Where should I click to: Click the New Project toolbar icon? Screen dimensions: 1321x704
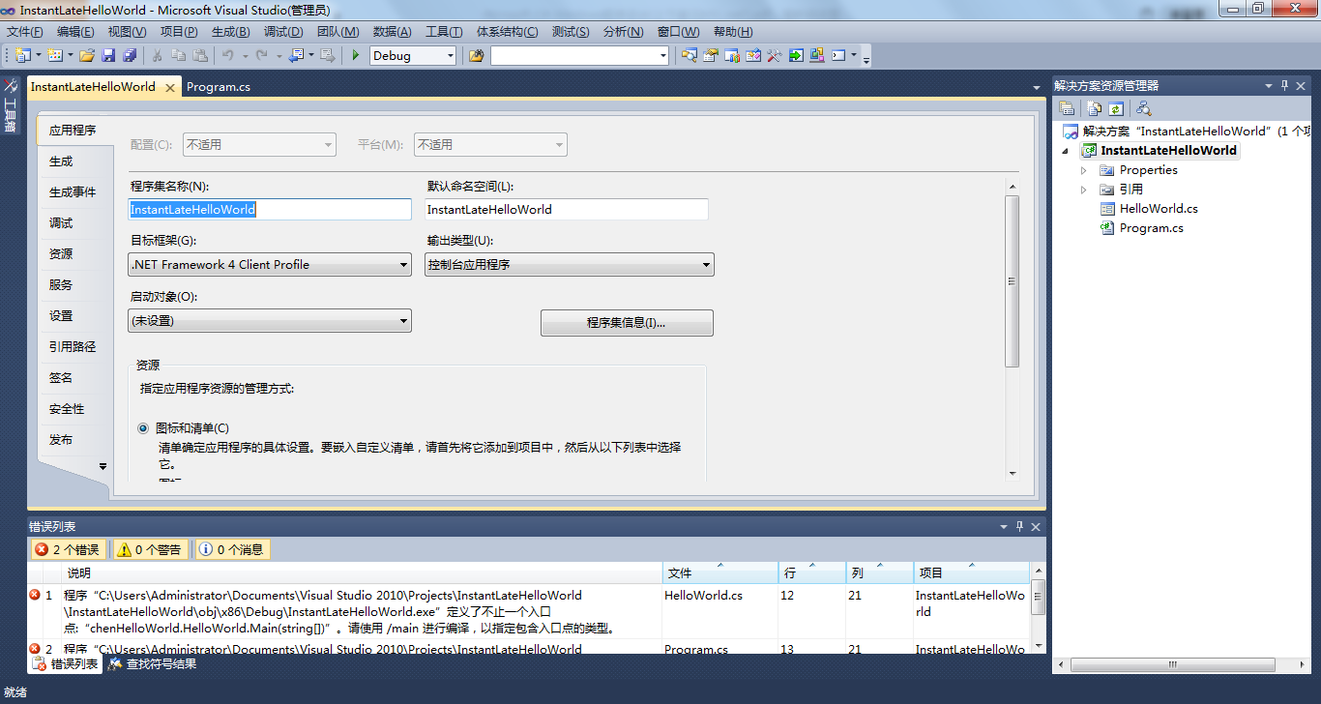(21, 55)
